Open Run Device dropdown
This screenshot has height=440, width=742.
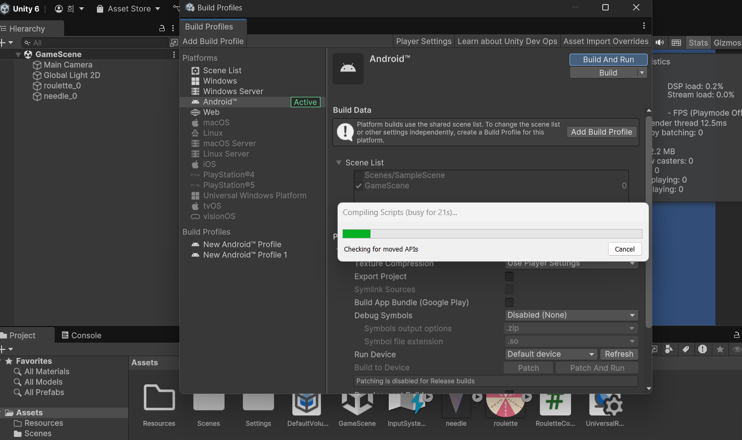551,354
